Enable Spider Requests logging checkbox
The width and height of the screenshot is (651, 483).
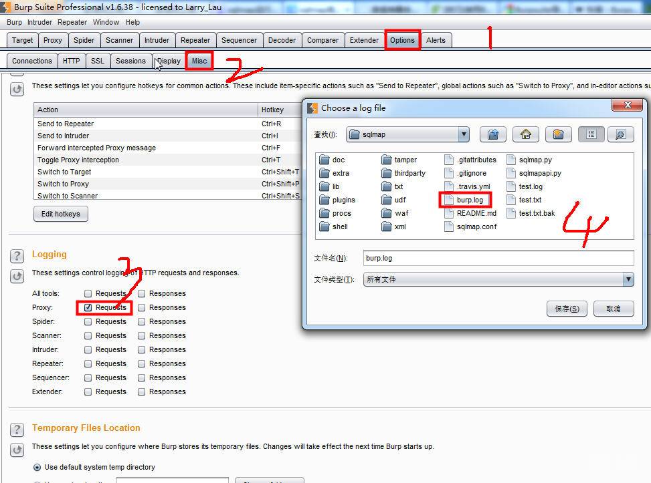pyautogui.click(x=88, y=321)
